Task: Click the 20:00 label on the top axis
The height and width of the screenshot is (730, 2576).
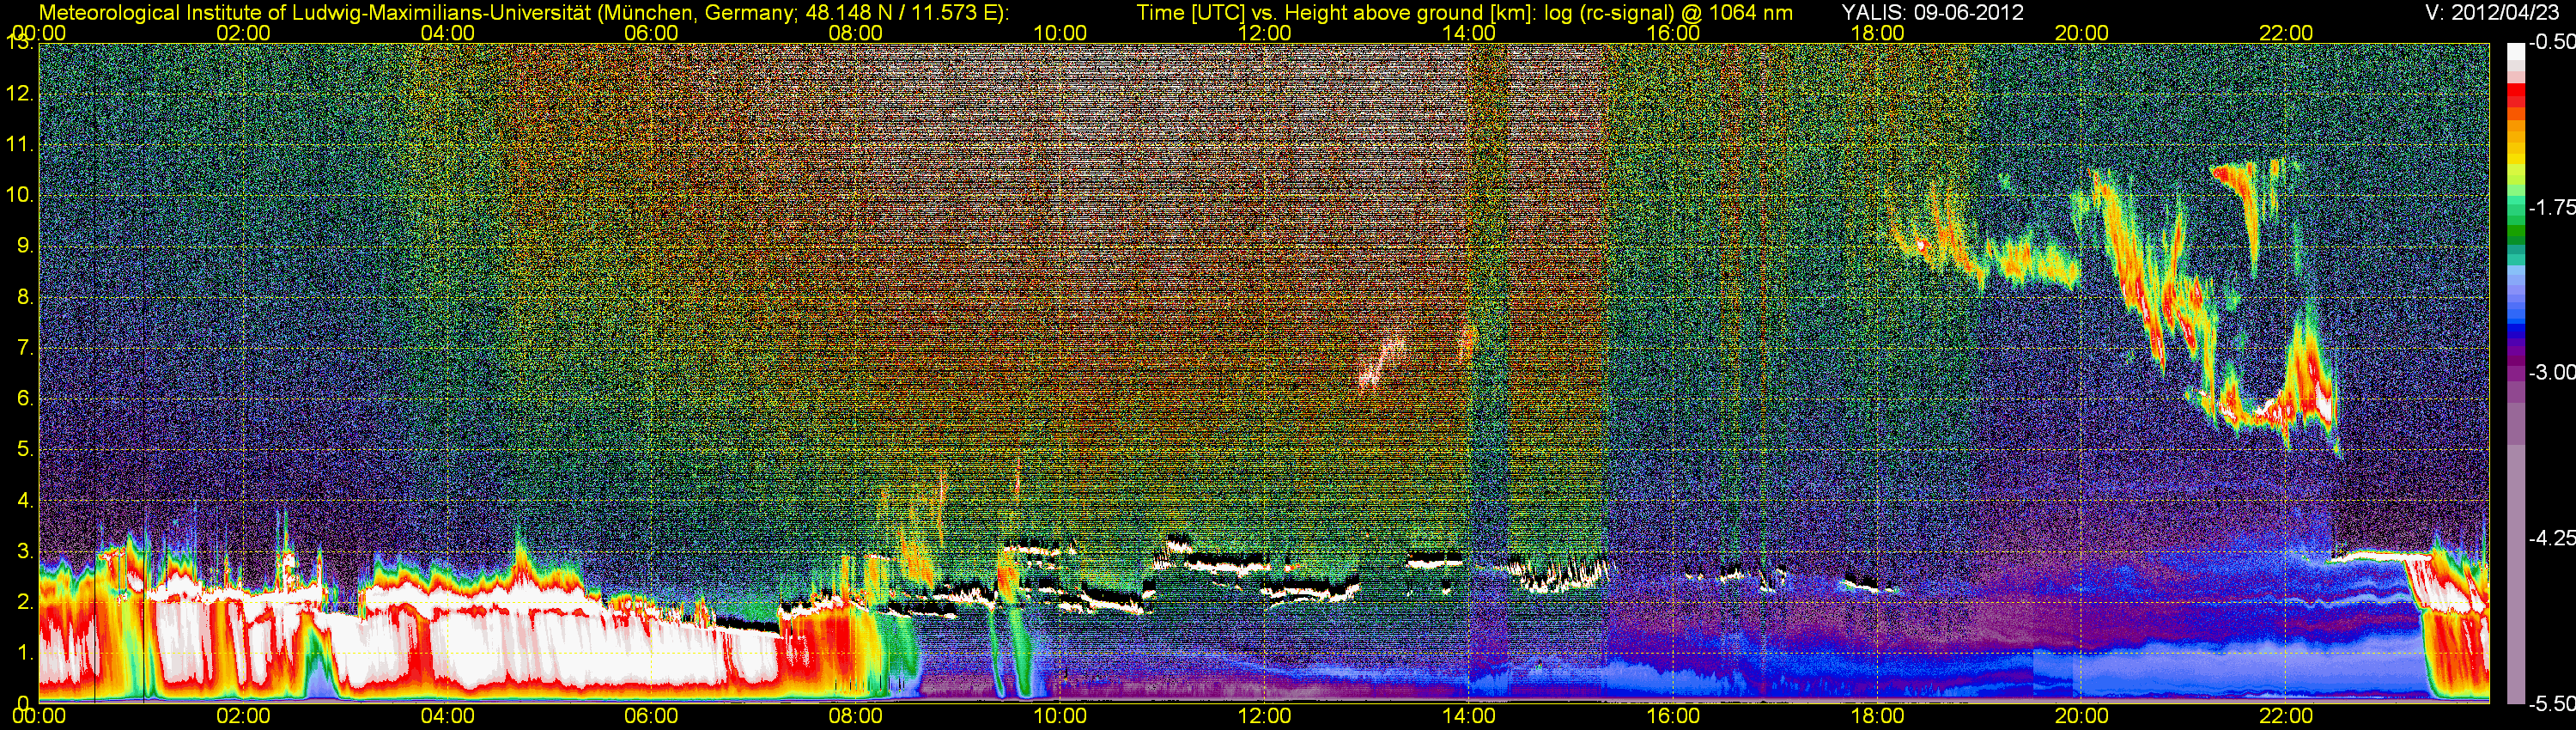Action: (x=2082, y=33)
